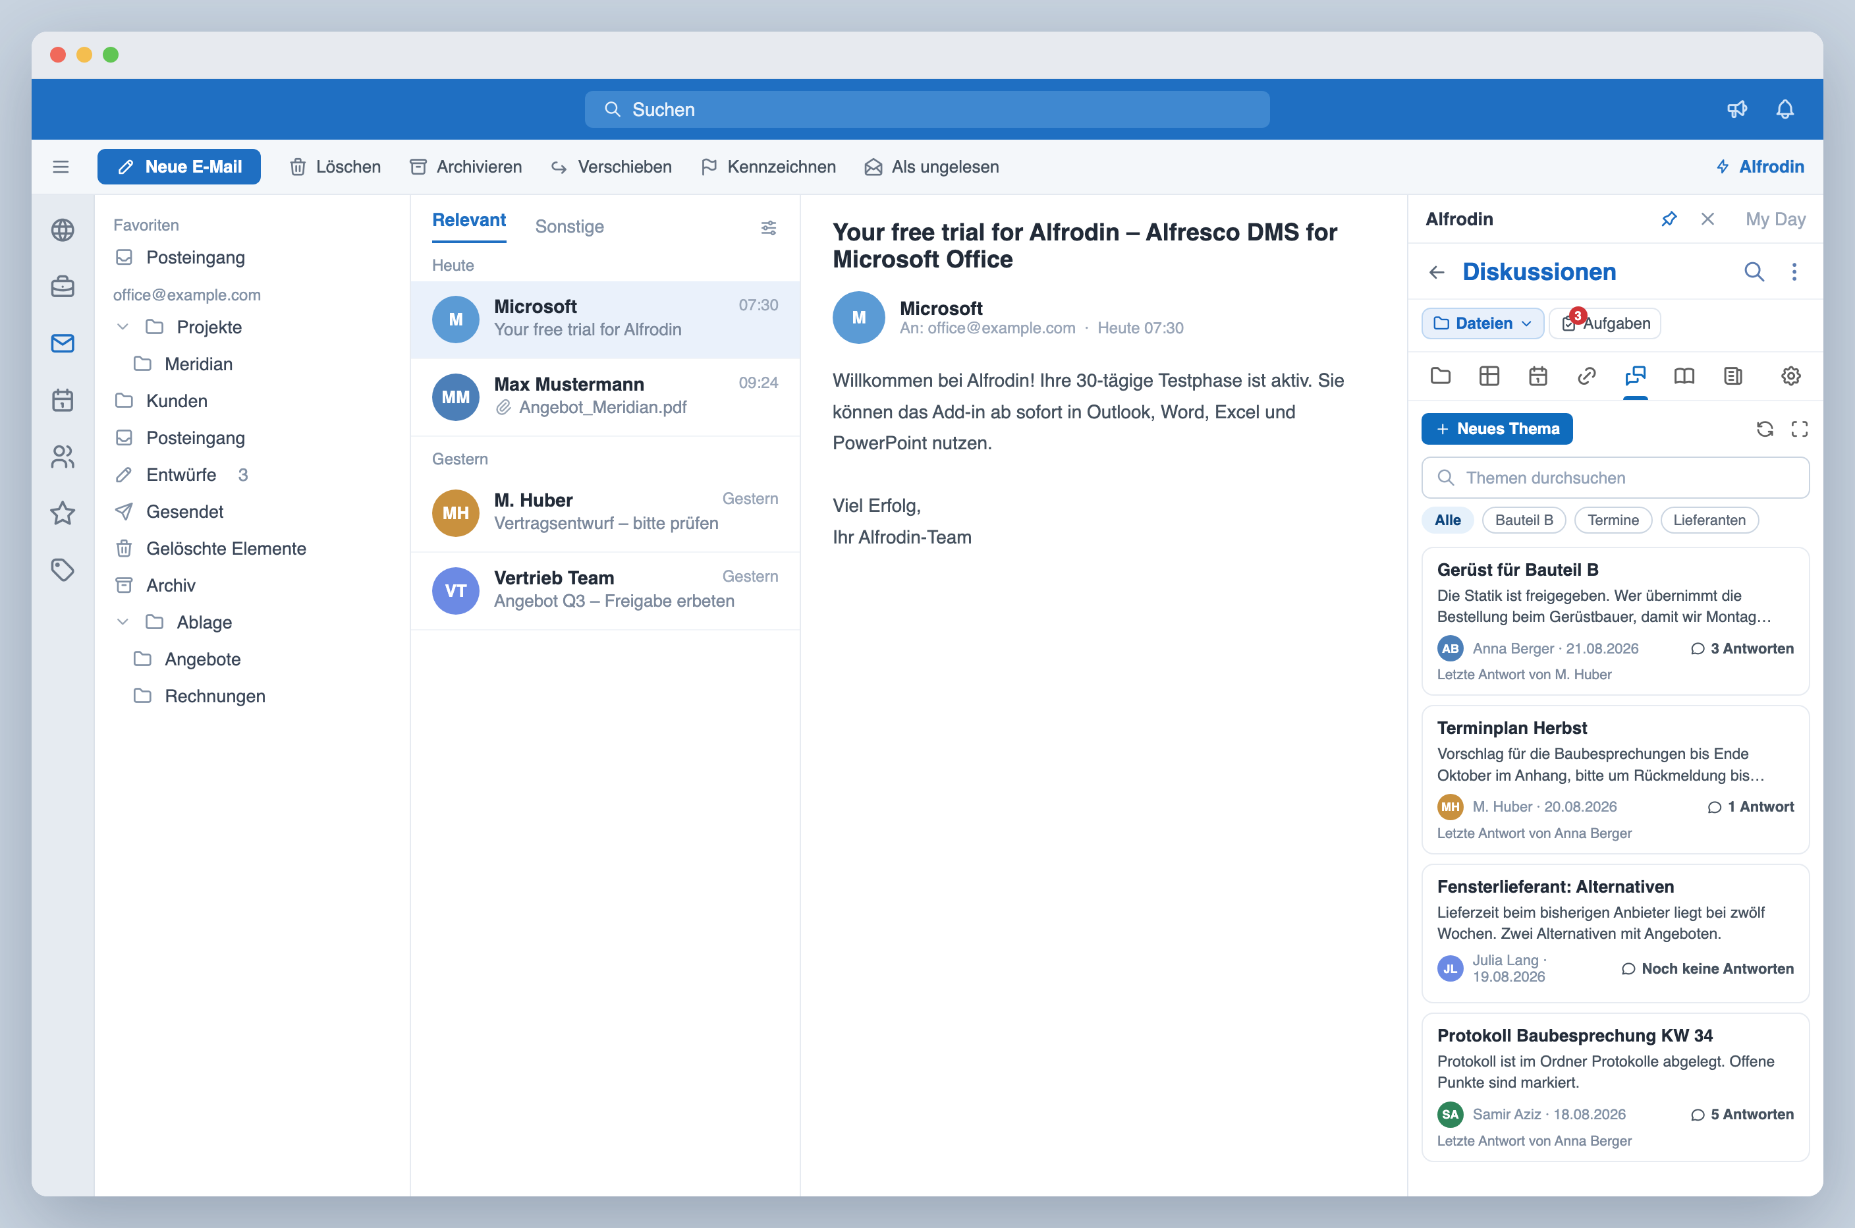Collapse the Ablage folder chevron
The image size is (1855, 1228).
point(122,622)
